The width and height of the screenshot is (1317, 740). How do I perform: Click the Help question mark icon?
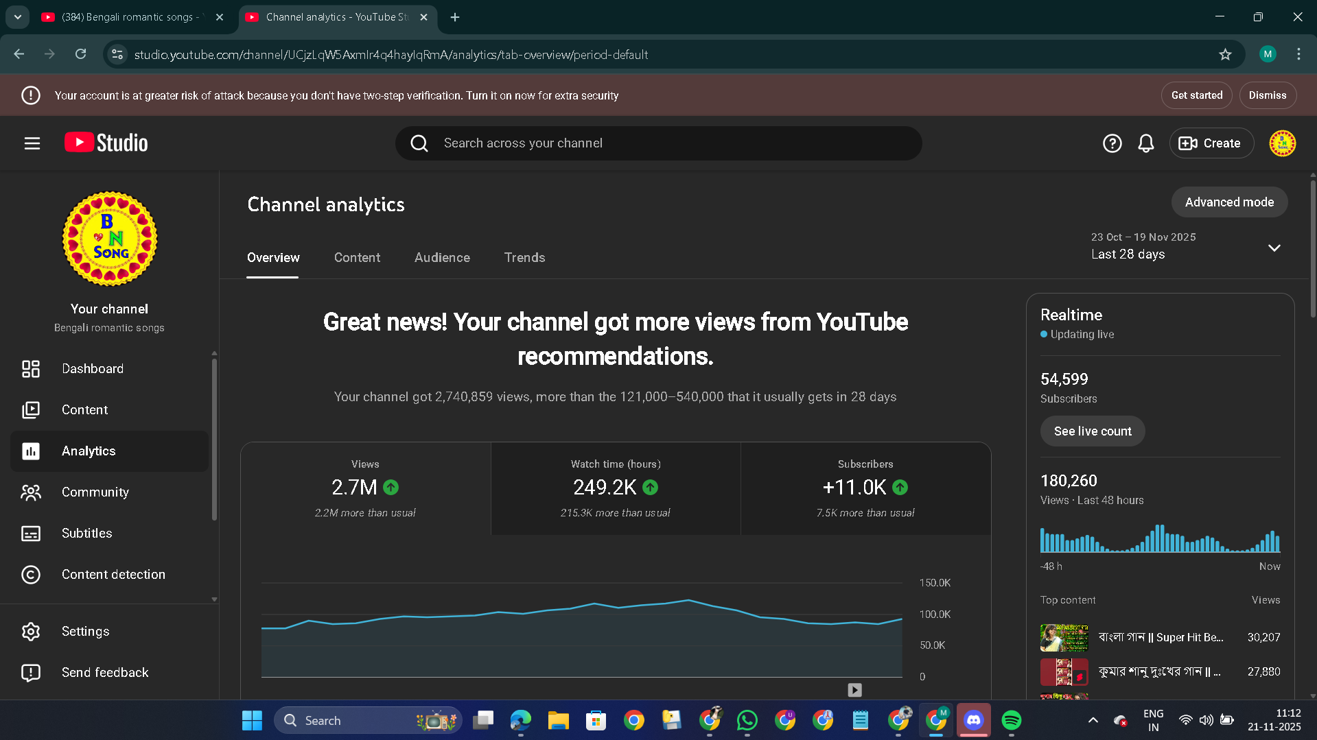1112,143
